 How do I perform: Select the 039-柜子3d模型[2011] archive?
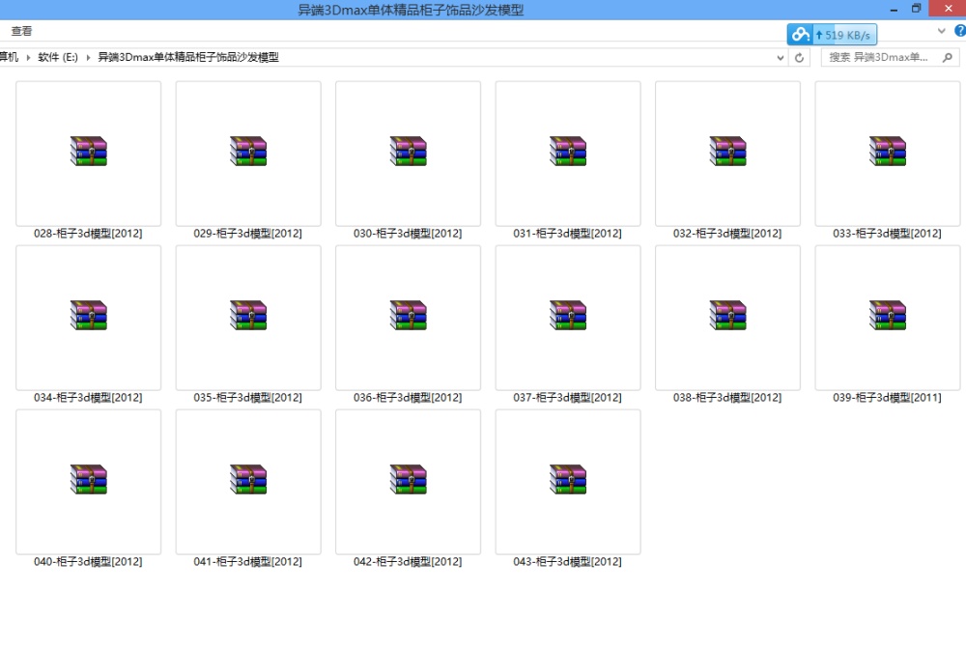click(887, 317)
